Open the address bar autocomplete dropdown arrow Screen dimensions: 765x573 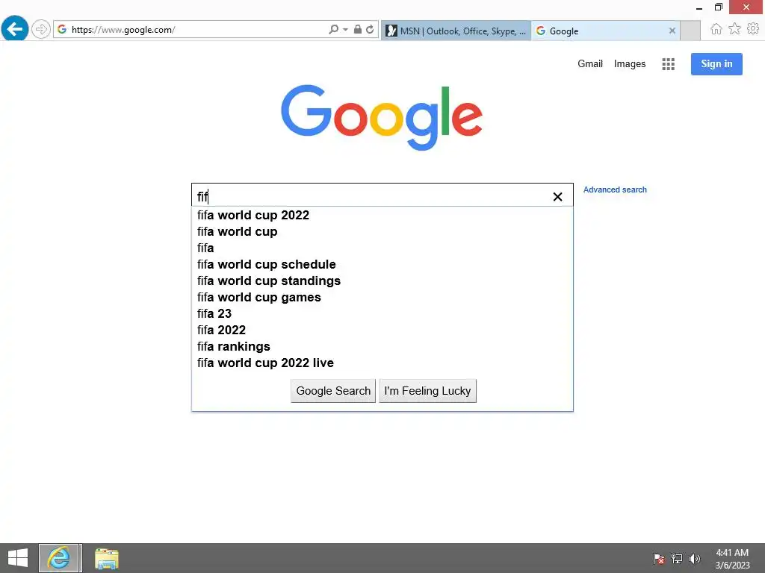tap(345, 29)
